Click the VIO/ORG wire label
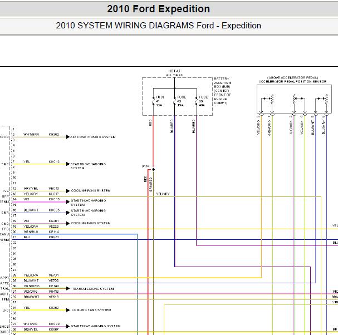The height and width of the screenshot is (335, 338). click(x=31, y=292)
